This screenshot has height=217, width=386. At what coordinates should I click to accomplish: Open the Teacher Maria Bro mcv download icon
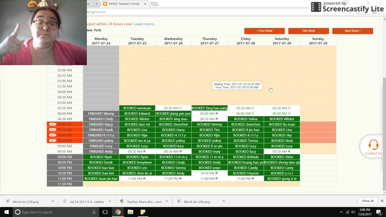tap(122, 201)
